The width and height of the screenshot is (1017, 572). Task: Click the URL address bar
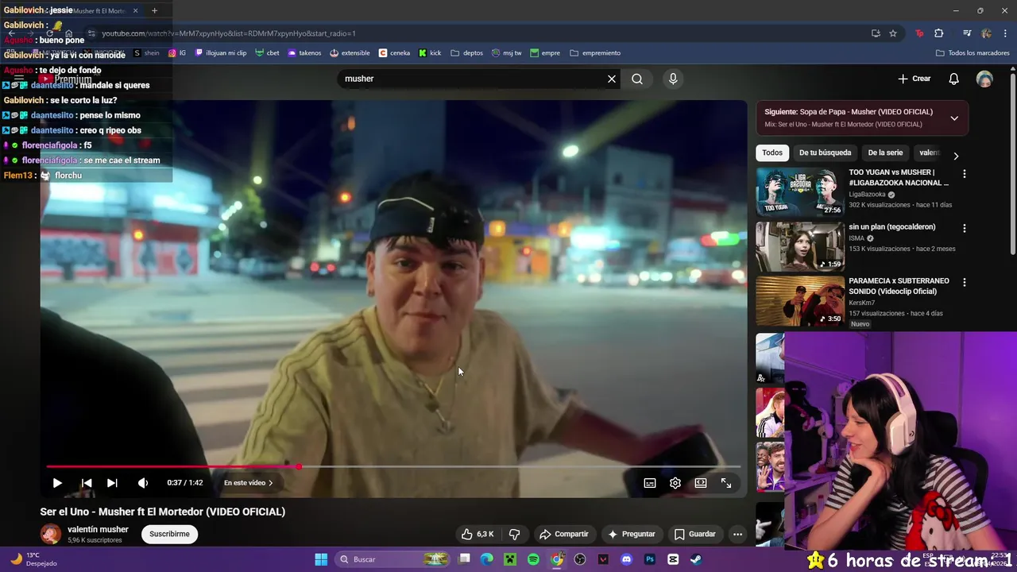point(477,33)
